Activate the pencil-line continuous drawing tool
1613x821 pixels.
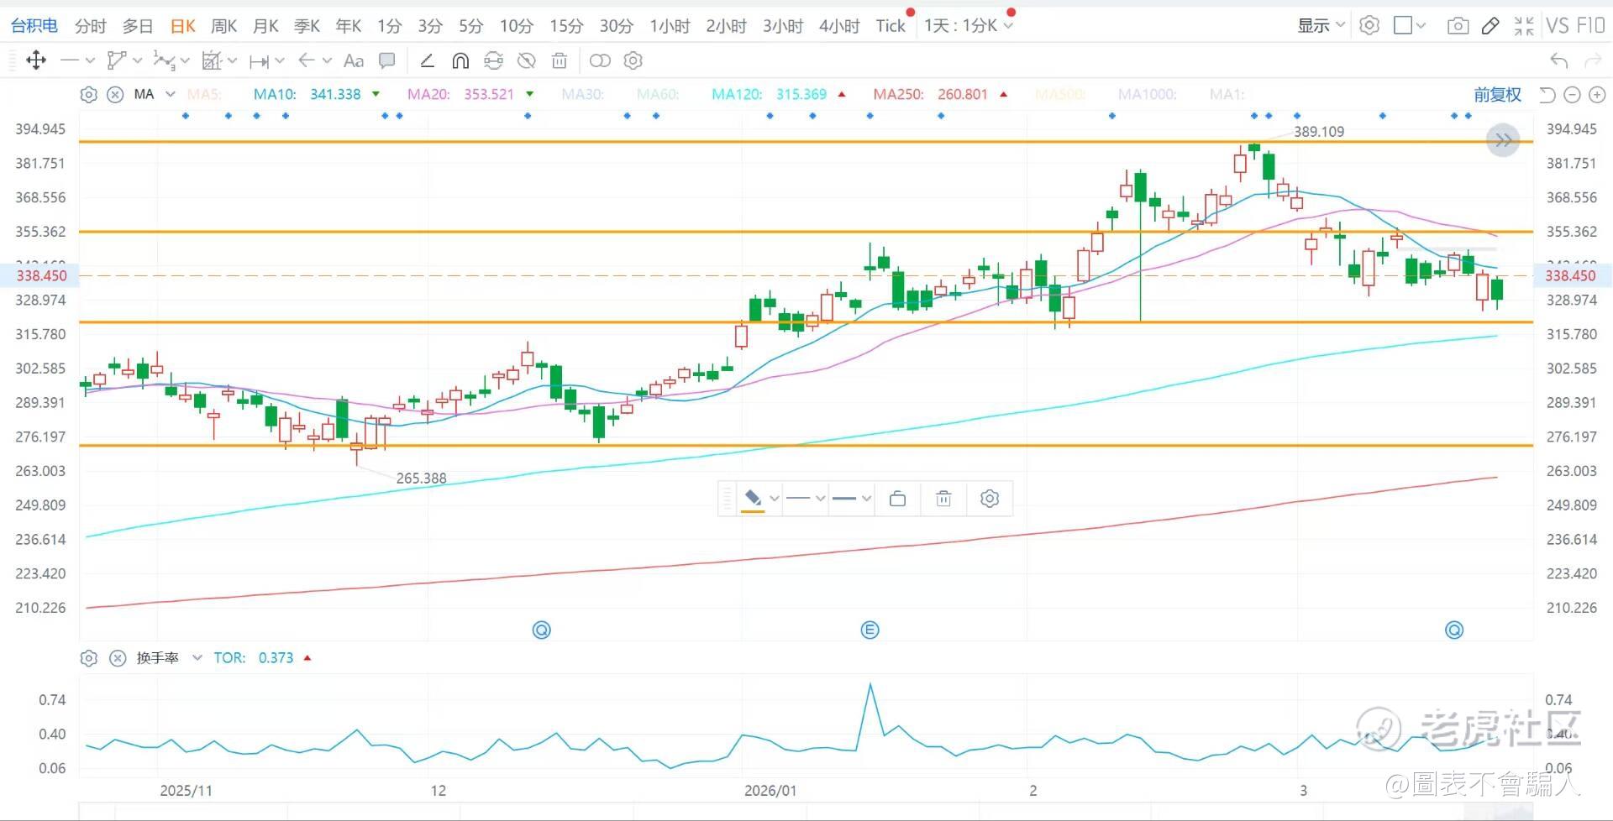[427, 60]
